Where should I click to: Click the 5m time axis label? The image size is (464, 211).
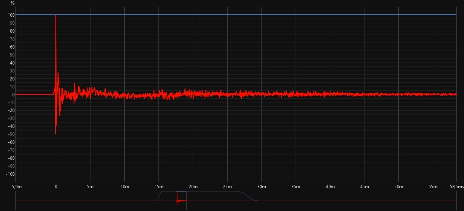[x=90, y=187]
